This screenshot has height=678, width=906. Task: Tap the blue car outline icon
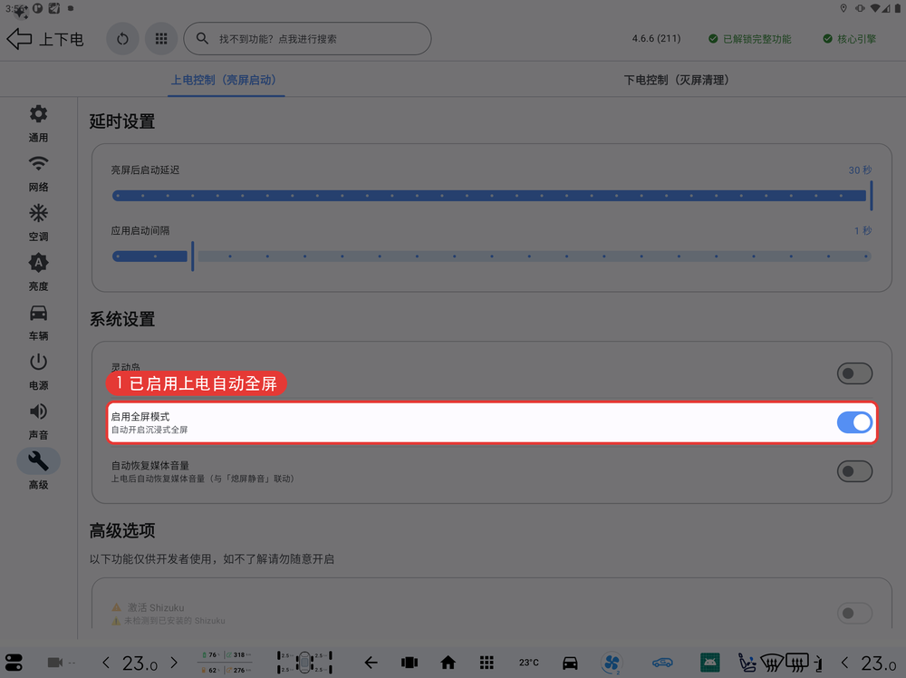point(663,663)
